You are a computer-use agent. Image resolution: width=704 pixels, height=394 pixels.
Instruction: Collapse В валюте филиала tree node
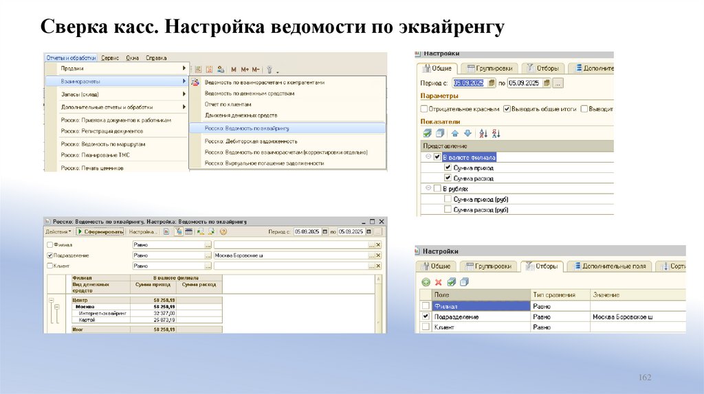(428, 157)
